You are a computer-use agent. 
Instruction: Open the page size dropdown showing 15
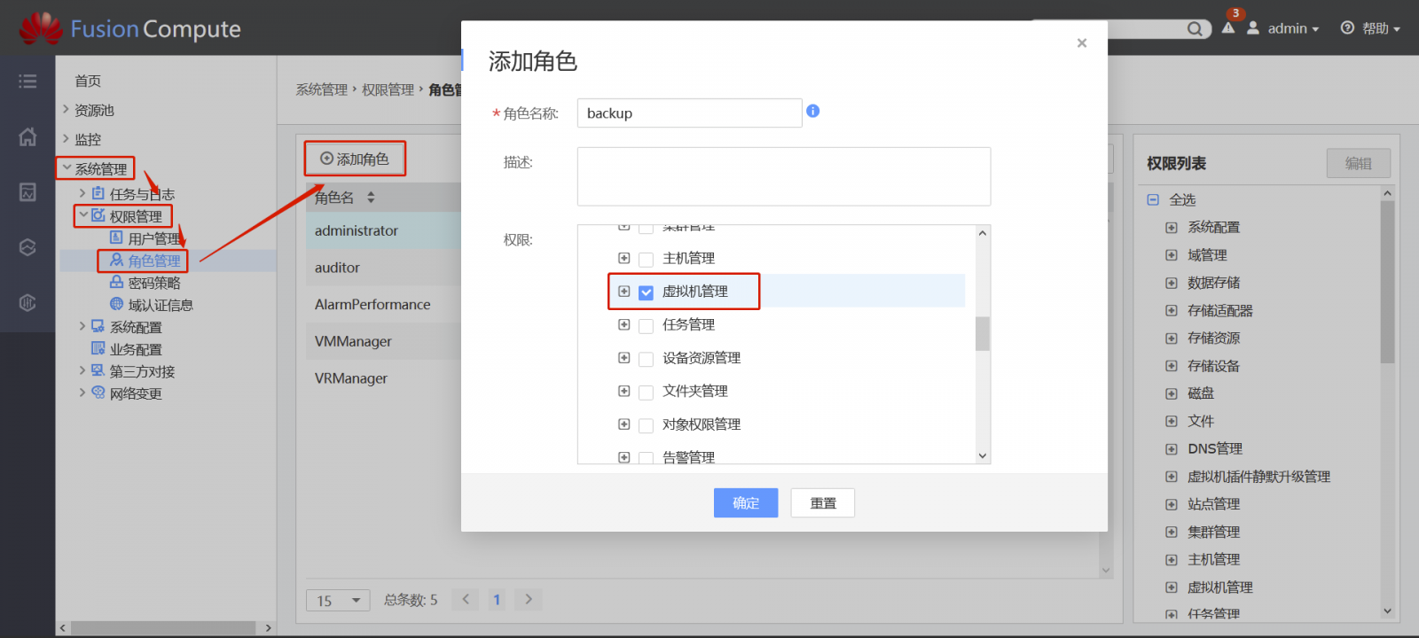338,600
